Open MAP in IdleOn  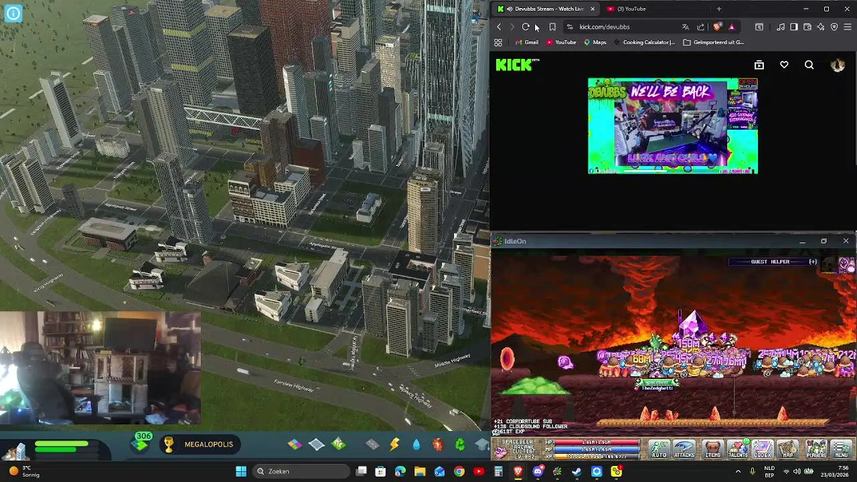pos(788,449)
